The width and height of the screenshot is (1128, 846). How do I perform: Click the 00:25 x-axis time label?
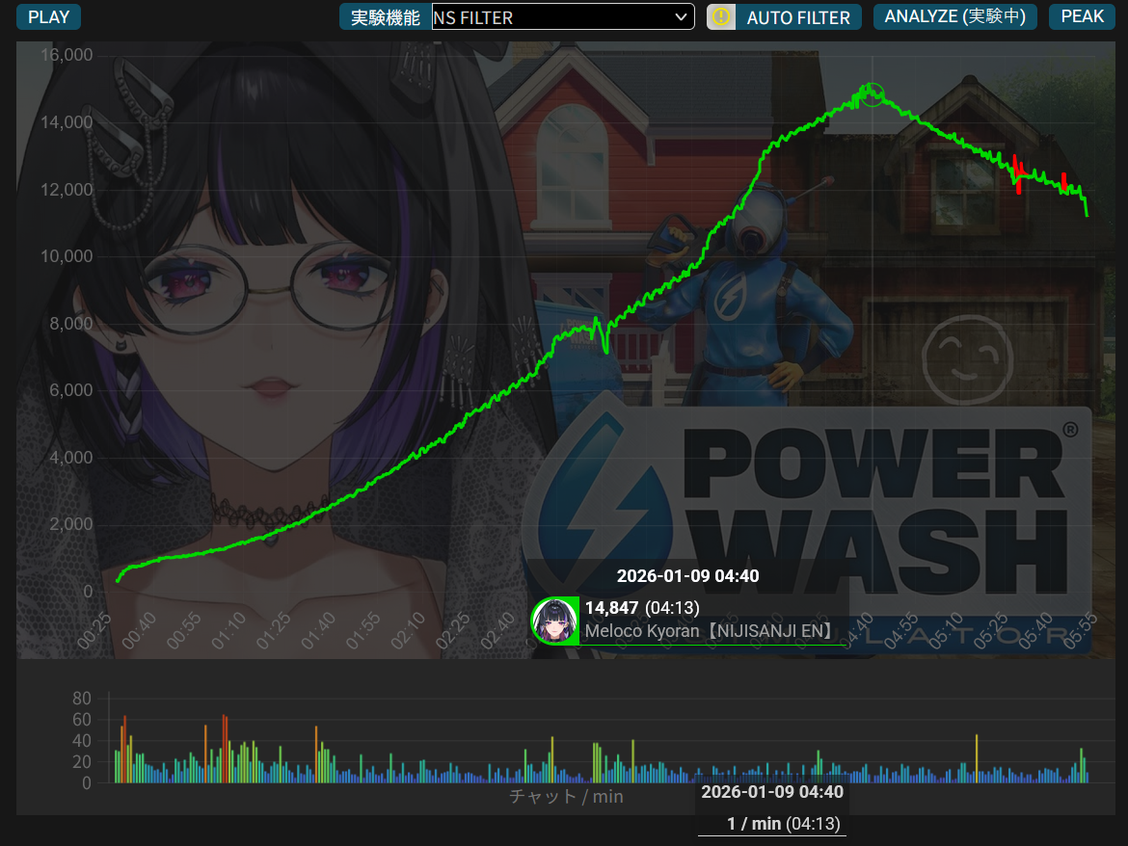[x=94, y=630]
